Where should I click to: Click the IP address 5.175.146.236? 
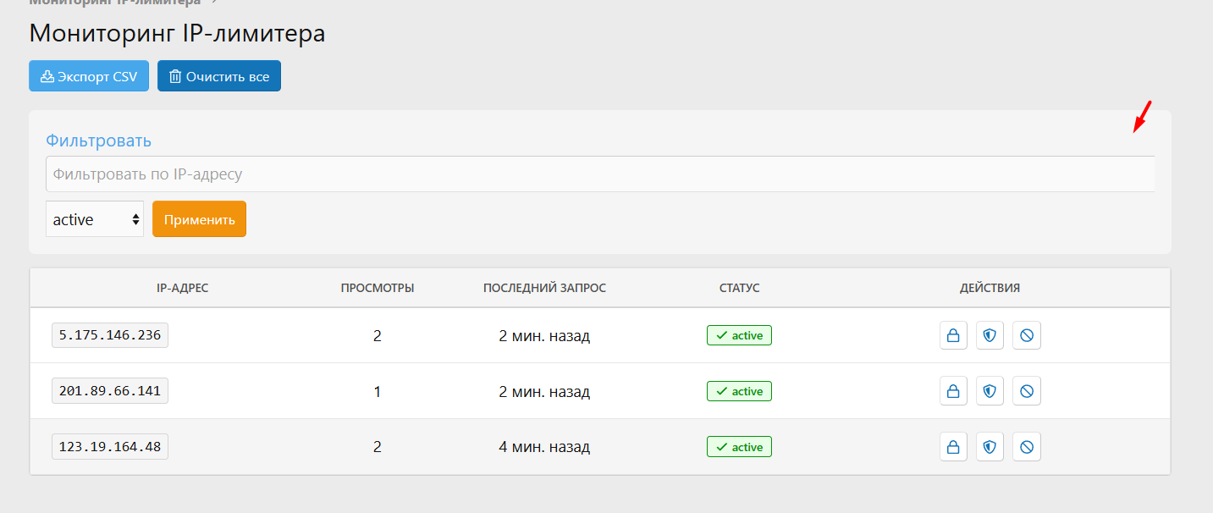pos(110,335)
